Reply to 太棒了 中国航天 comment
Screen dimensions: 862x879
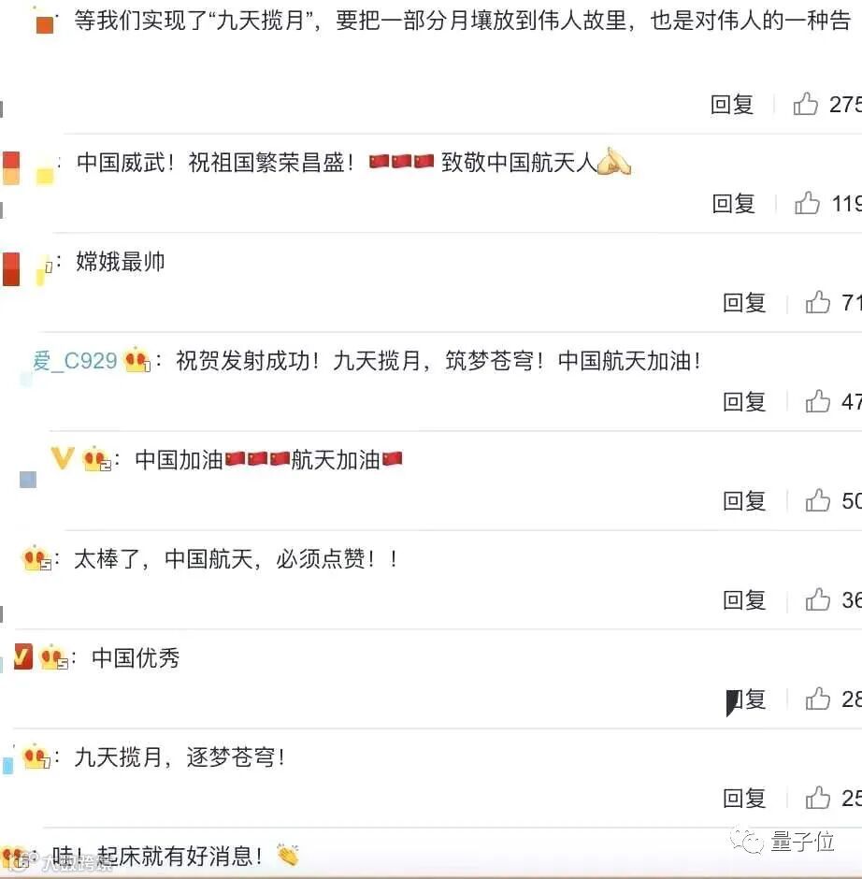[x=744, y=599]
